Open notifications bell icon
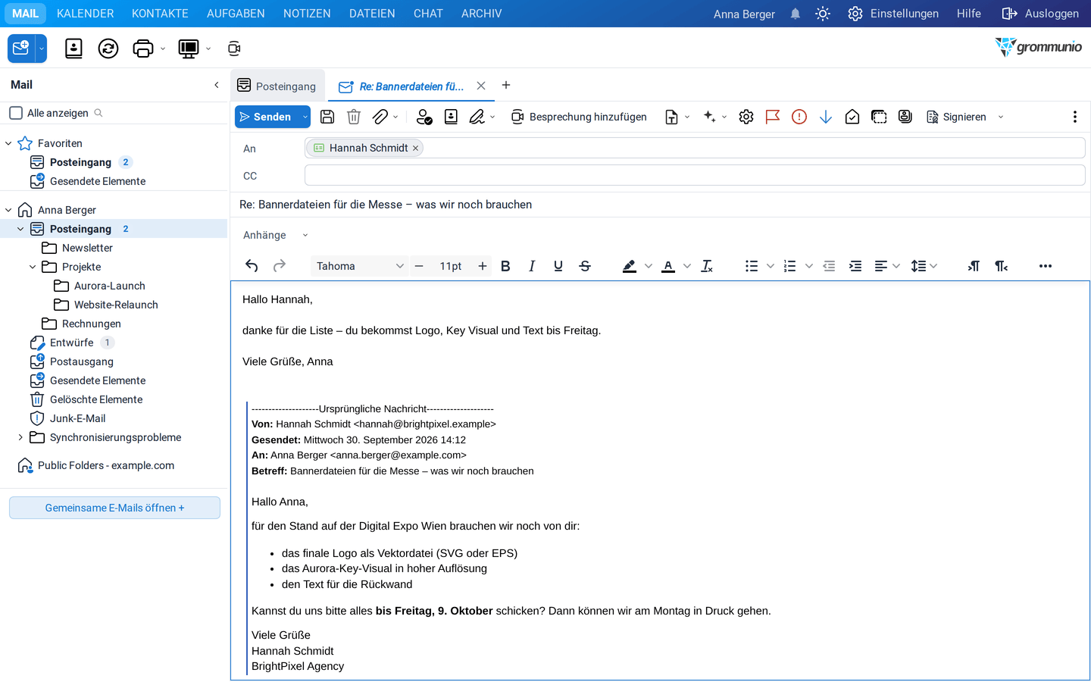The width and height of the screenshot is (1091, 682). [x=796, y=14]
